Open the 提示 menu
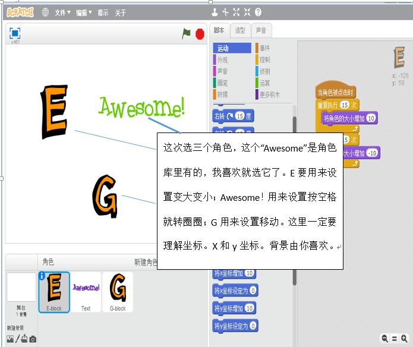This screenshot has height=347, width=413. pos(103,12)
